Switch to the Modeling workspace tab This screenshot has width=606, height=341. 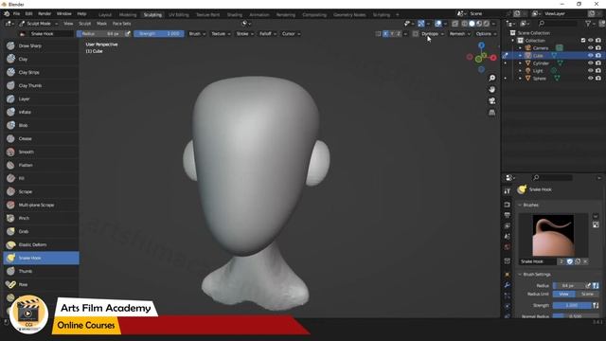coord(128,15)
